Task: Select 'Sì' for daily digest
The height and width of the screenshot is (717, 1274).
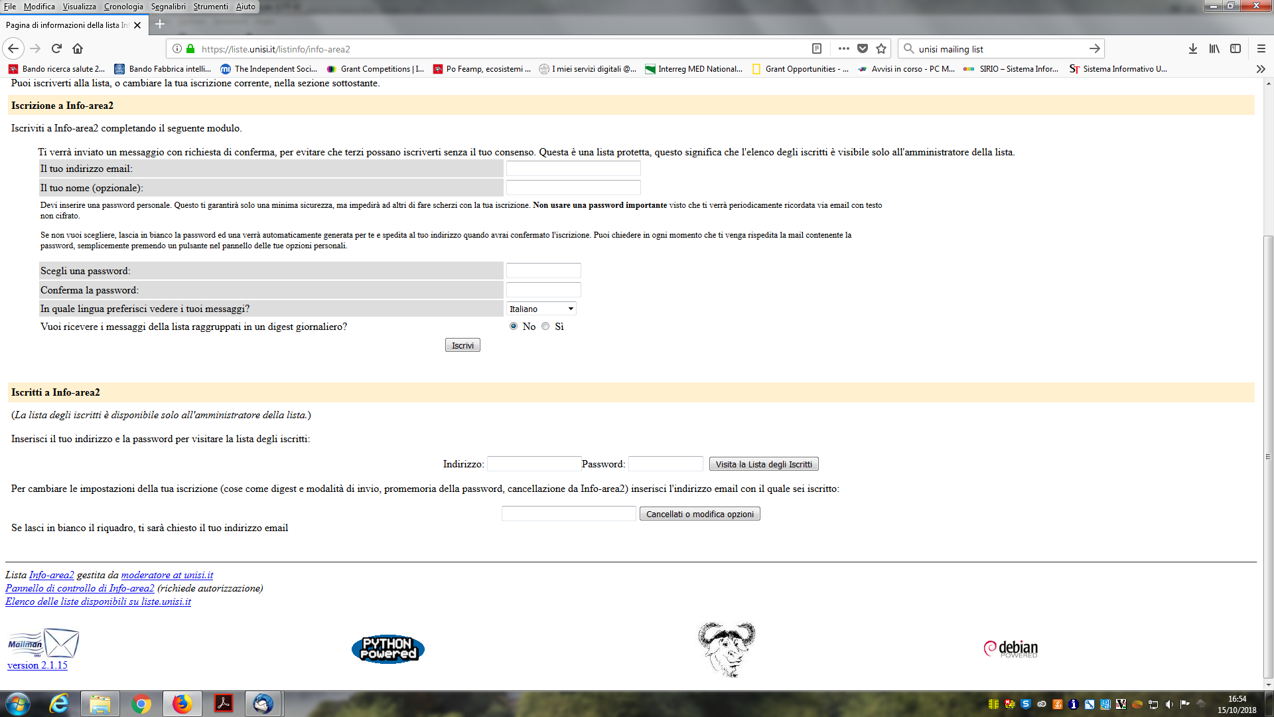Action: click(545, 326)
